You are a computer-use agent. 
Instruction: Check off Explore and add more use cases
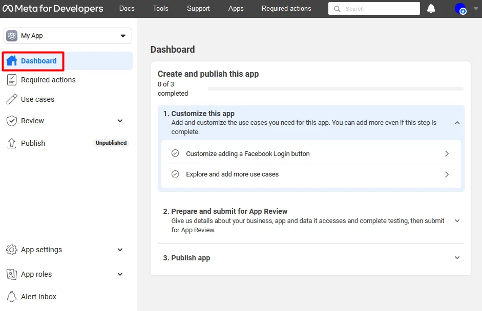175,174
